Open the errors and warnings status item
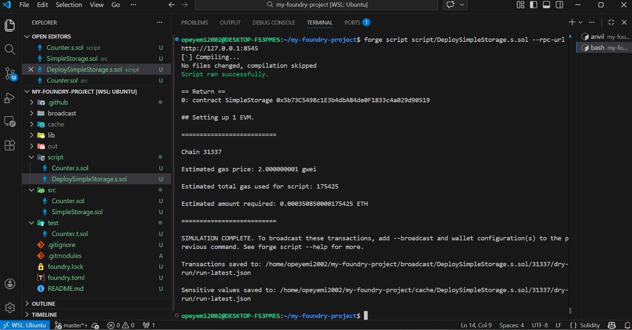The width and height of the screenshot is (632, 330). pos(121,325)
